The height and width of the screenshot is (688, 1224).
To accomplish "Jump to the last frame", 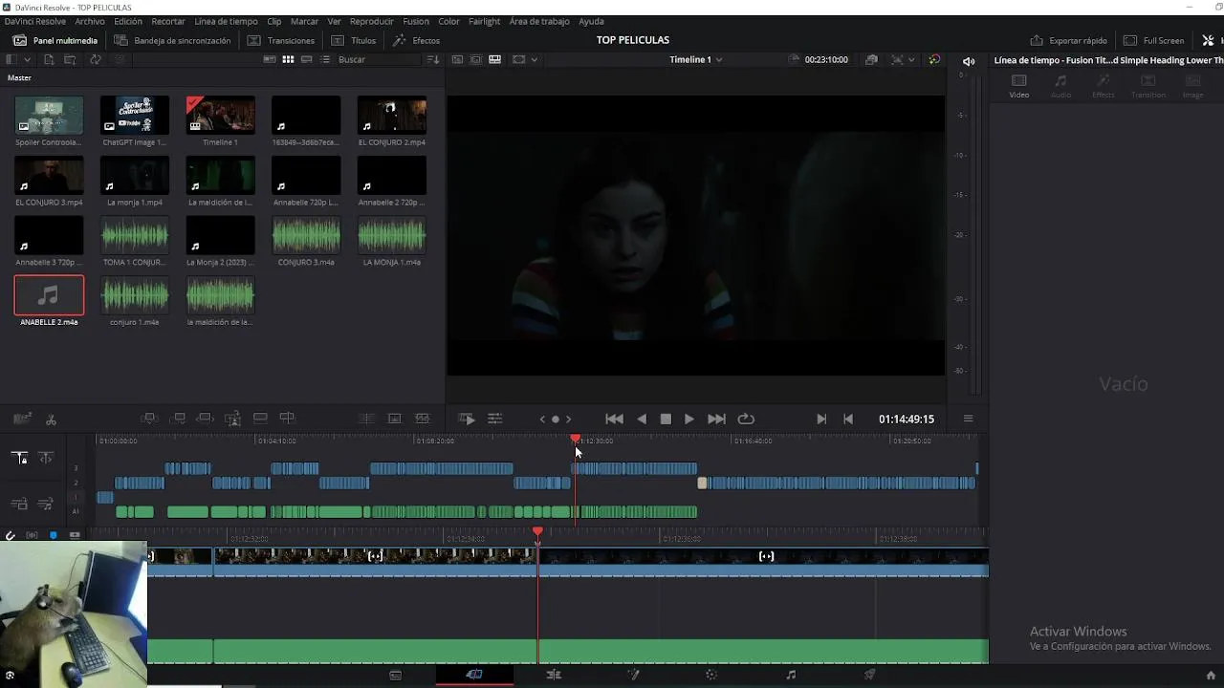I will pos(716,419).
